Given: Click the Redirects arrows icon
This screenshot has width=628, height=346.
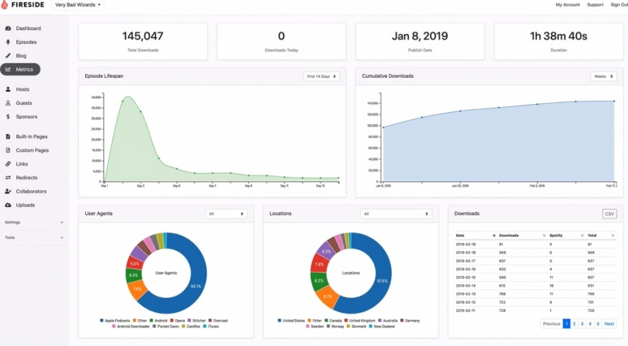Looking at the screenshot, I should [8, 178].
